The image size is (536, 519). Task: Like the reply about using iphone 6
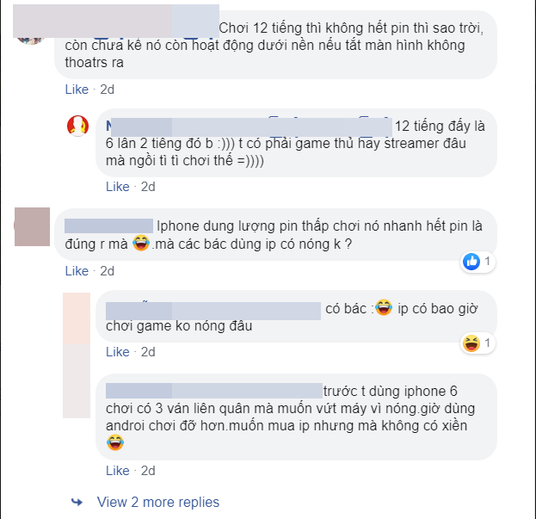[x=118, y=471]
